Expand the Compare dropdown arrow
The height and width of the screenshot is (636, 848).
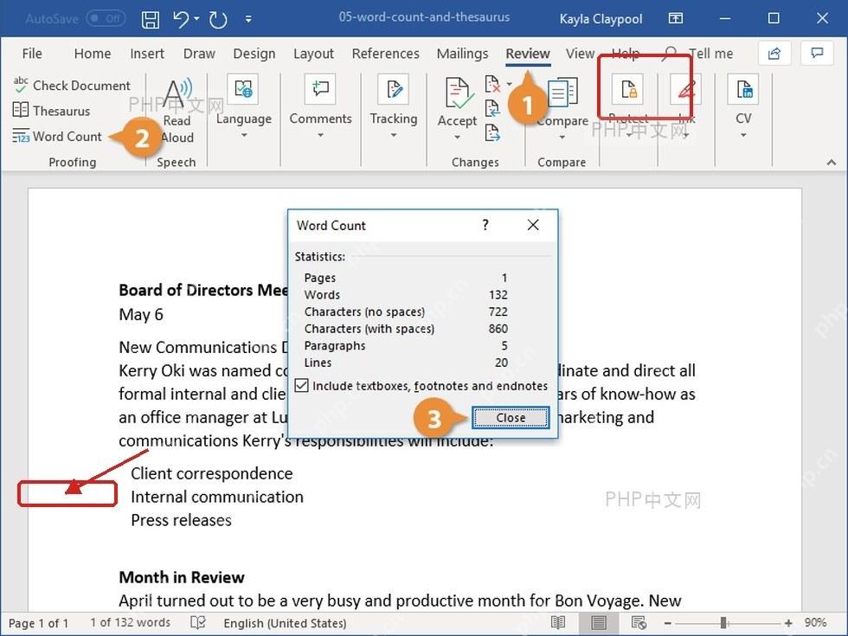tap(562, 138)
